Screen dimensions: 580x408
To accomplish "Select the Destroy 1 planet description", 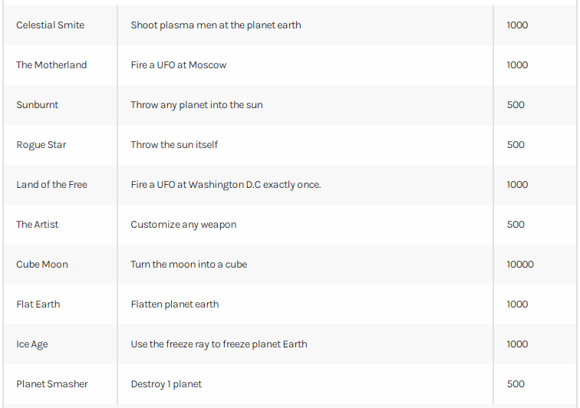I will click(166, 384).
